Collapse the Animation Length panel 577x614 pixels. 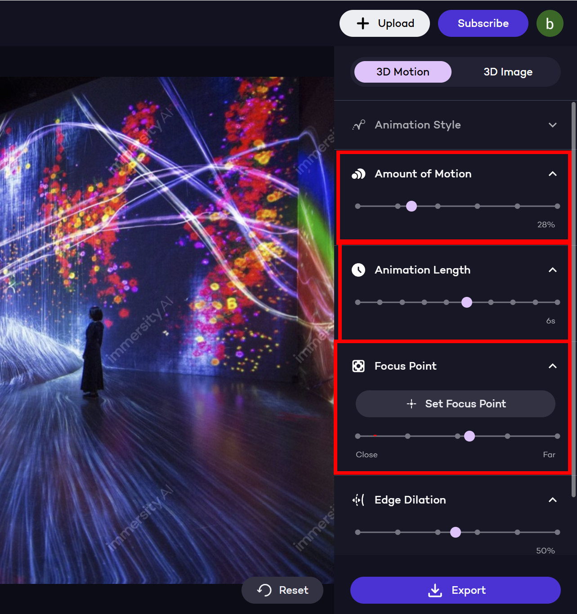553,270
